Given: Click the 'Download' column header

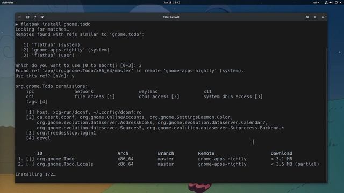Looking at the screenshot, I should point(281,154).
